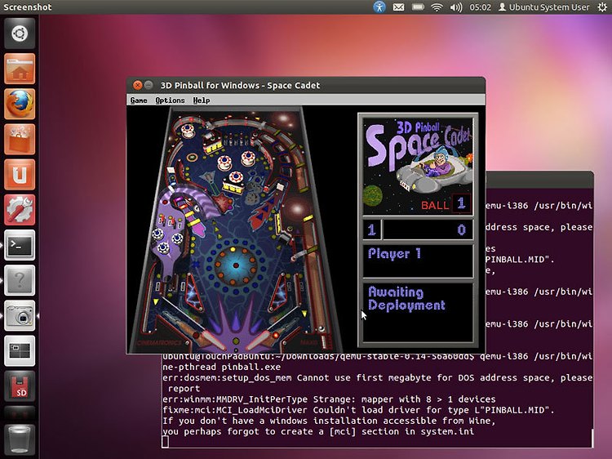Open the Options menu in Pinball

170,100
